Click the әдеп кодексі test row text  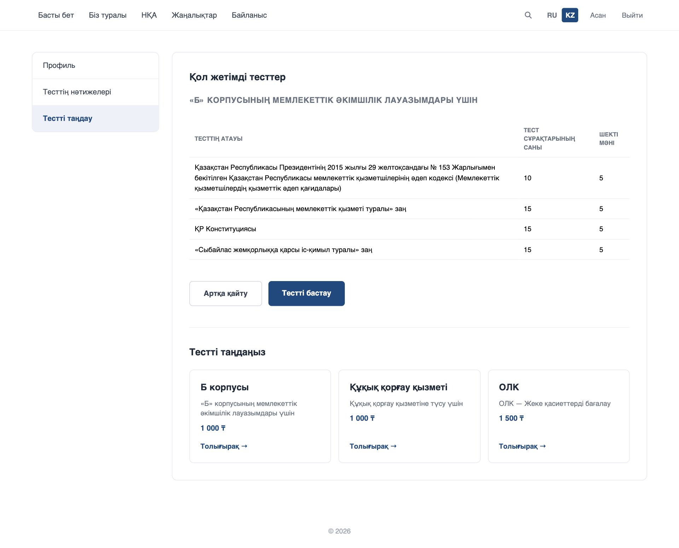(347, 178)
